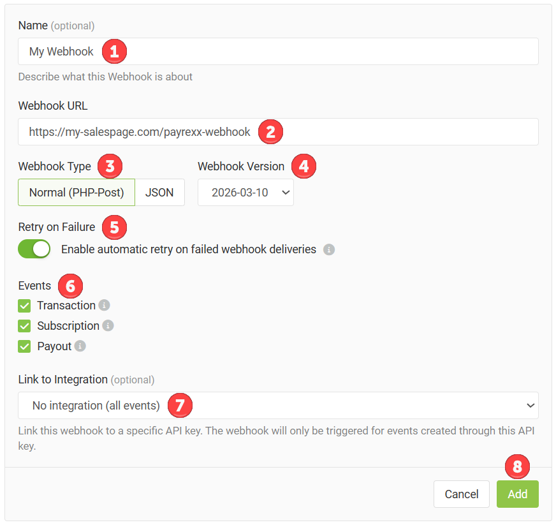556x525 pixels.
Task: Disable the automatic retry toggle
Action: (34, 249)
